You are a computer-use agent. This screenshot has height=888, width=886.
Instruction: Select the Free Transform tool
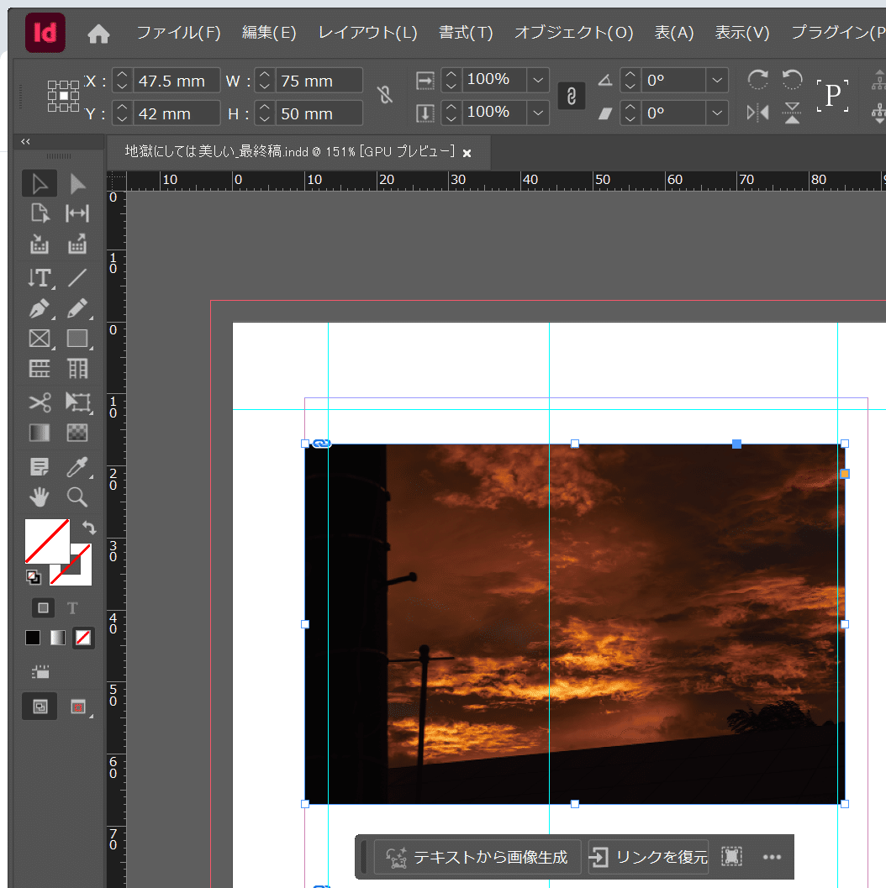(x=78, y=402)
